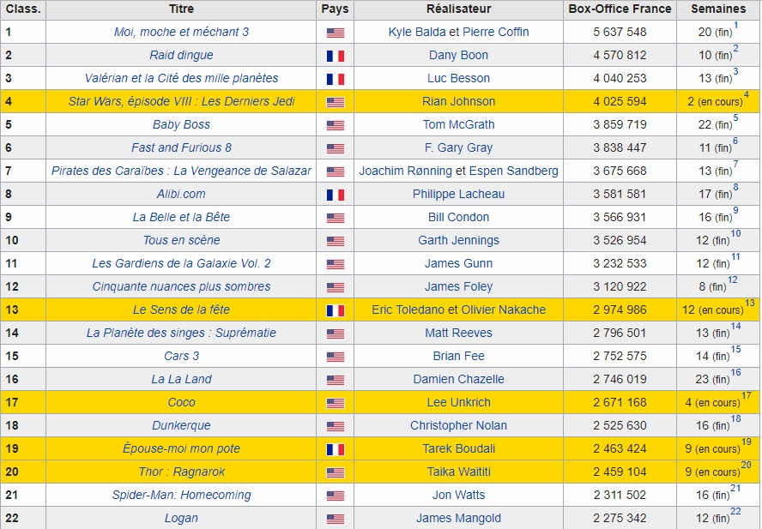Screen dimensions: 762x529
Task: Follow the Pierre Coffin link
Action: click(x=496, y=32)
